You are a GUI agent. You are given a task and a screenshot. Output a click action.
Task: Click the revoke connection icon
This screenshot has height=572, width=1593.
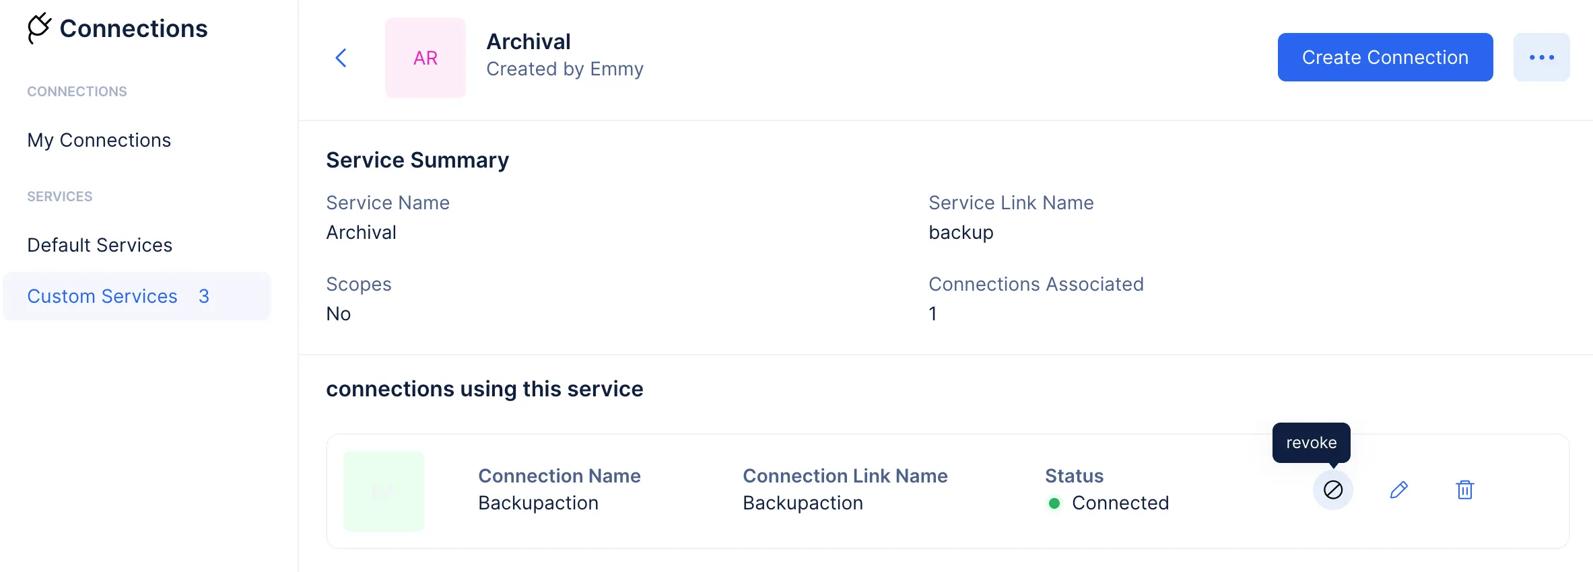1332,490
